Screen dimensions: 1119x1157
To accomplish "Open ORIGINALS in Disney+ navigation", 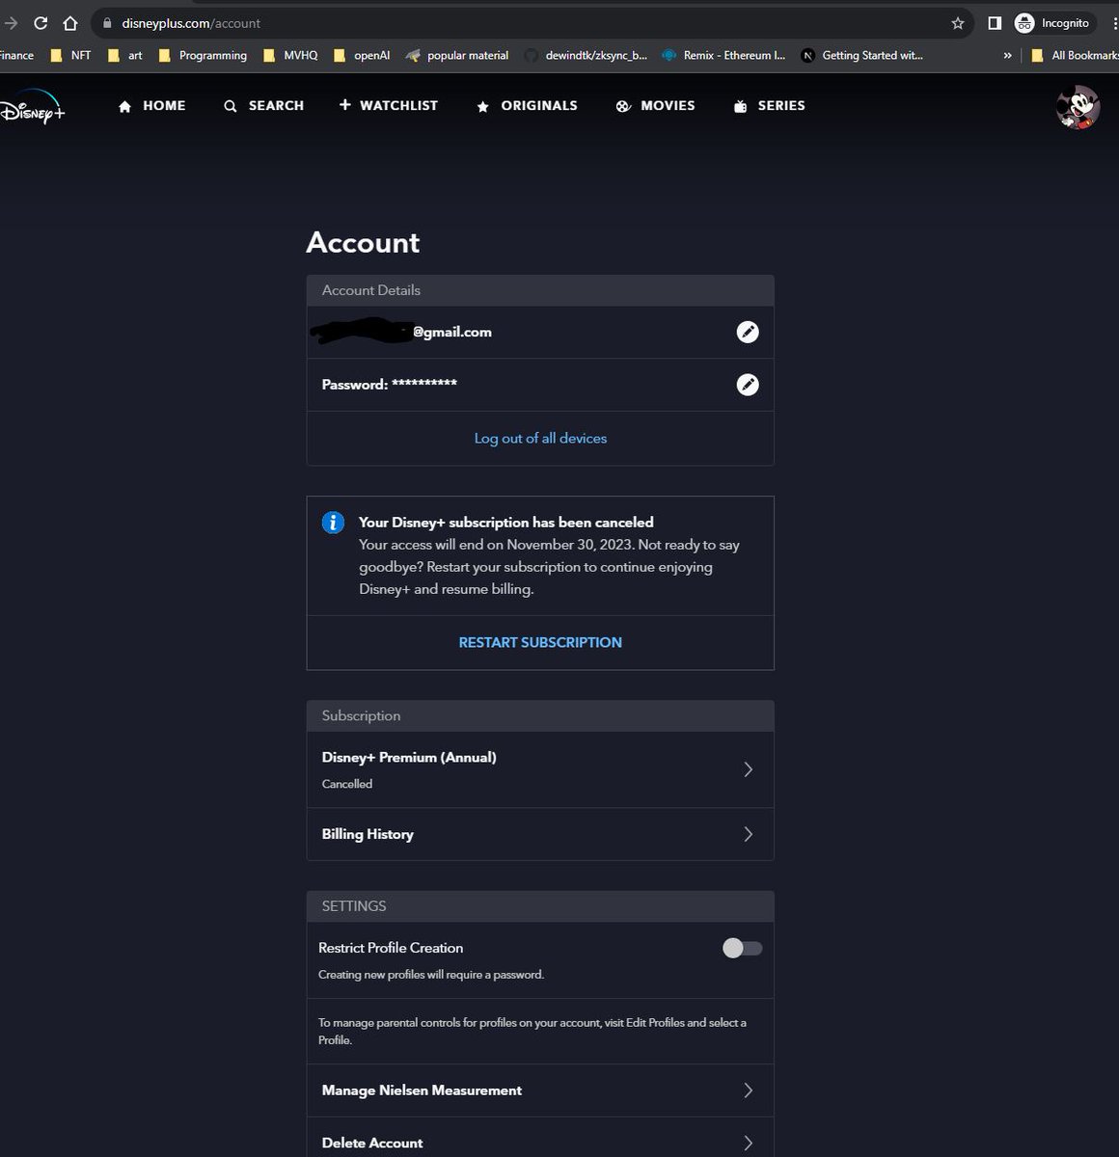I will (x=527, y=106).
